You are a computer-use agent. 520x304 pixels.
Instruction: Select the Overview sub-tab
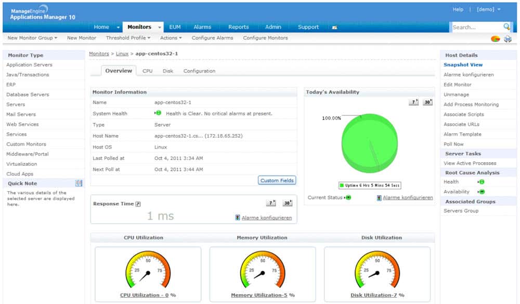[119, 71]
